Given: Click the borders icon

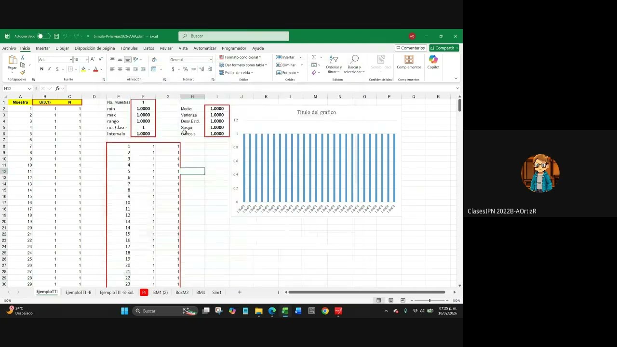Looking at the screenshot, I should (70, 69).
